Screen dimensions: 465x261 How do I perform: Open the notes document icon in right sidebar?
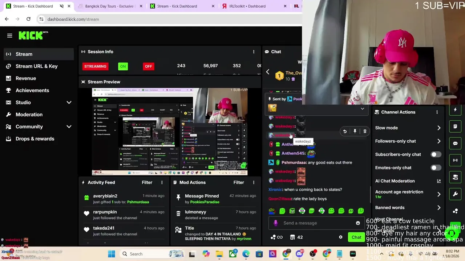point(455,127)
